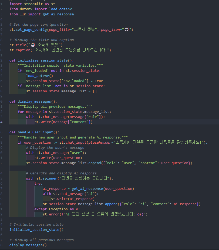Click "# Generate and display AI response" comment

coord(61,173)
